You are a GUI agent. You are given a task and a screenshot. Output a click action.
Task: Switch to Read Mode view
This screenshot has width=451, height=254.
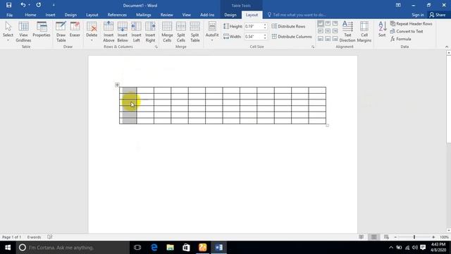(x=361, y=237)
